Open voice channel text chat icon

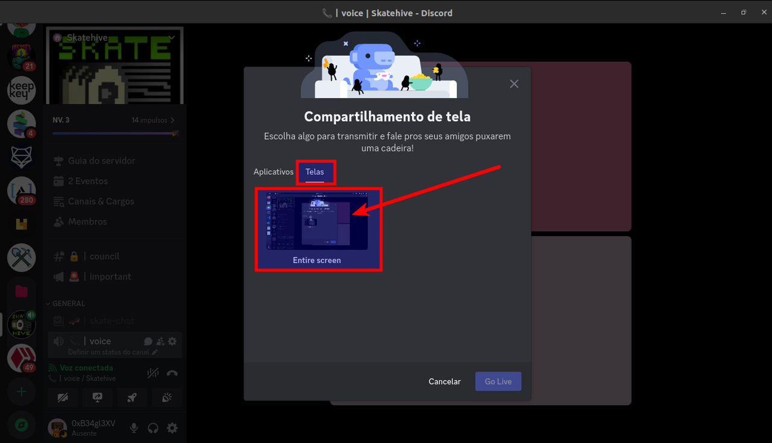pyautogui.click(x=148, y=341)
